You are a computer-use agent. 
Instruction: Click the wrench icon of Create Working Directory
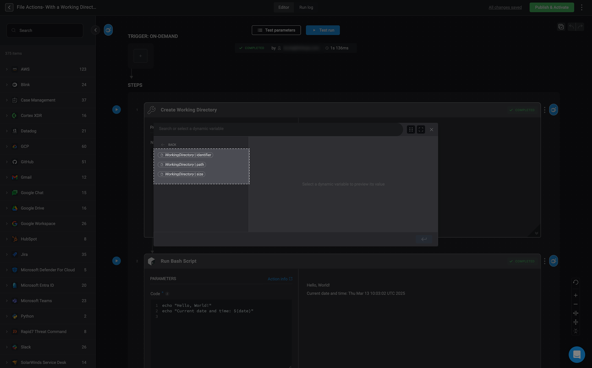tap(152, 110)
